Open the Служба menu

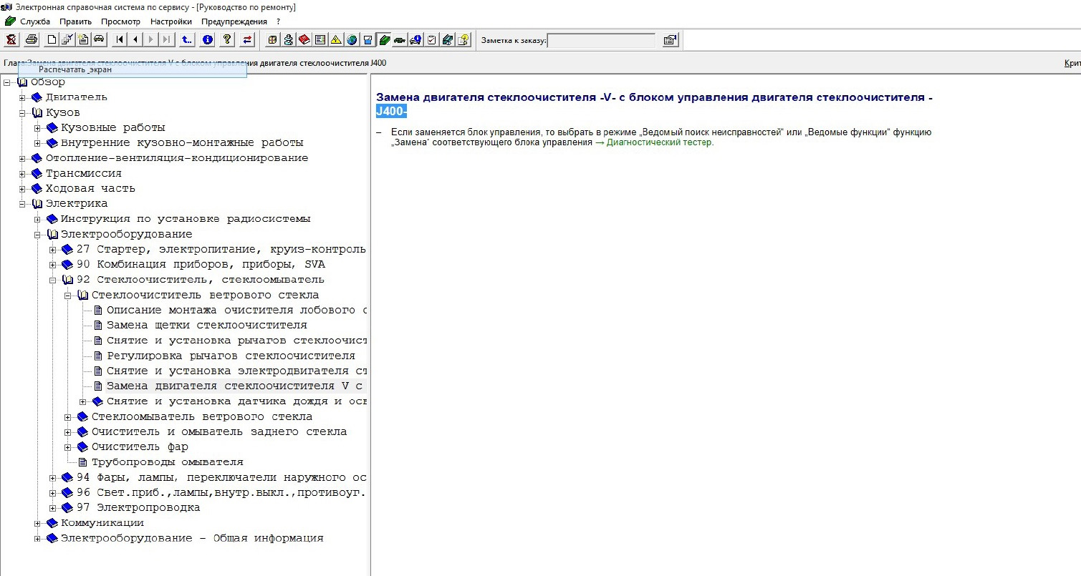(x=35, y=21)
